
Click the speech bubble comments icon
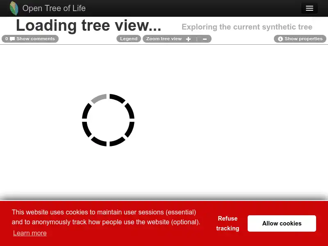13,39
